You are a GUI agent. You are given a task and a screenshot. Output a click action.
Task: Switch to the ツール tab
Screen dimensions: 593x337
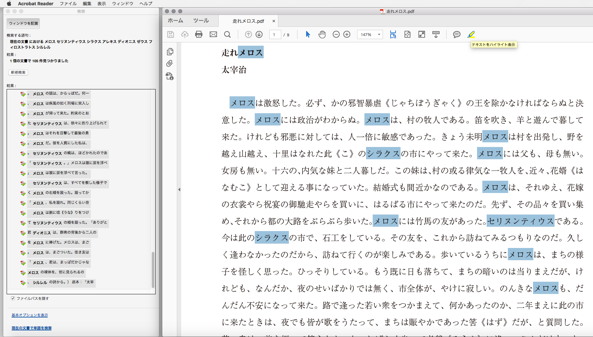(x=201, y=21)
